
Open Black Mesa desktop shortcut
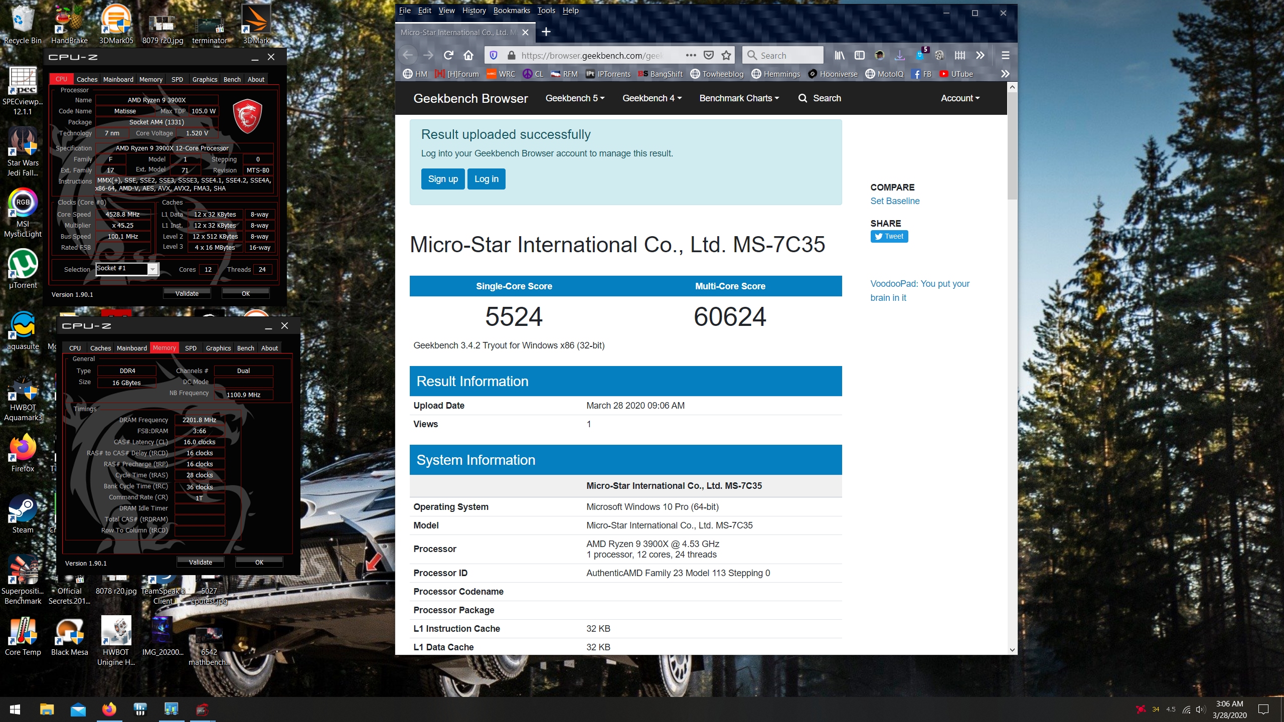69,636
